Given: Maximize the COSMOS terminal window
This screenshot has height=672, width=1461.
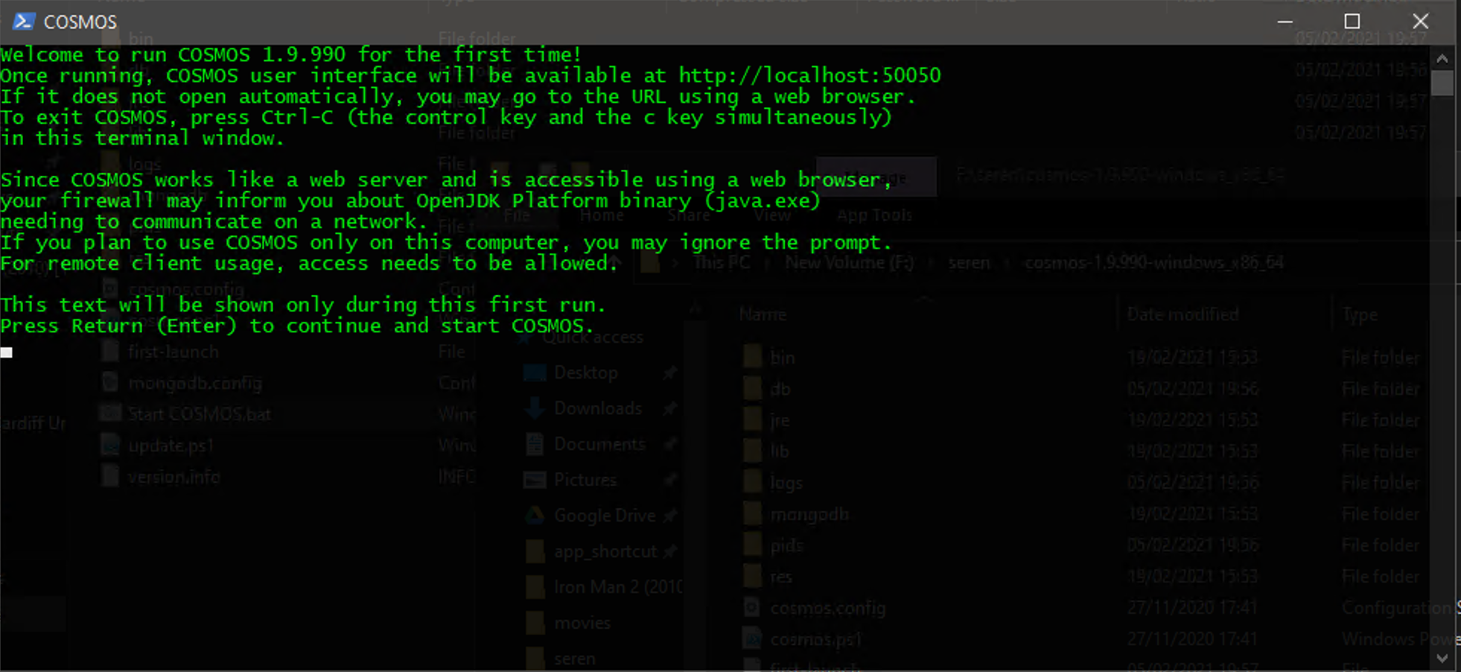Looking at the screenshot, I should [1352, 22].
